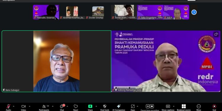Click the Banu Subagyo video tile
The image size is (222, 111).
57,61
